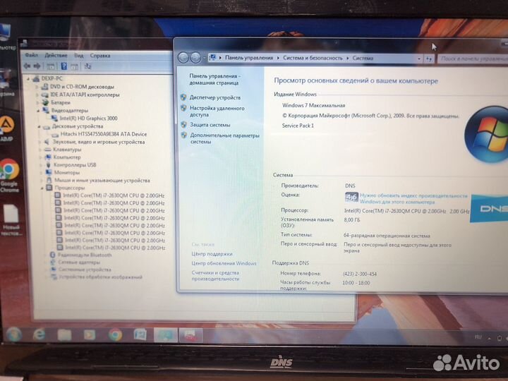Click Система и безопасность breadcrumb

(x=313, y=58)
